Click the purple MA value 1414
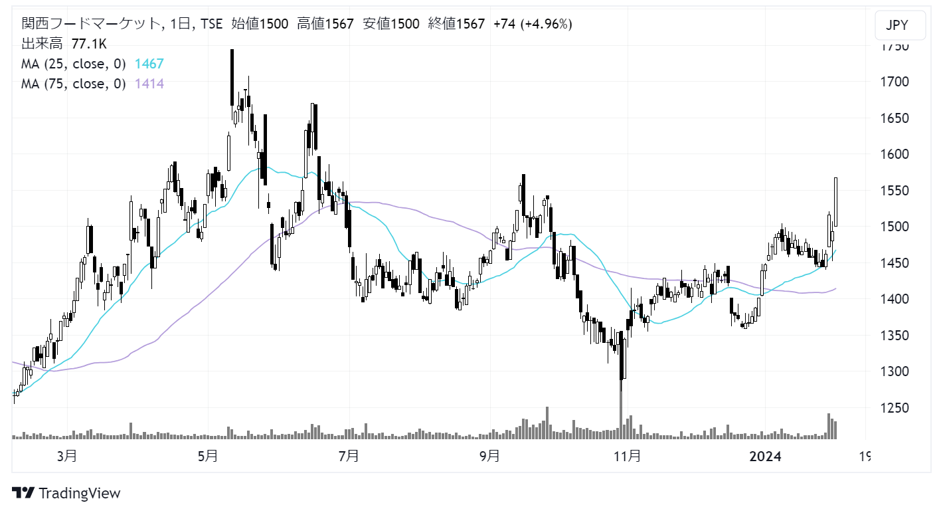This screenshot has width=943, height=513. click(149, 84)
